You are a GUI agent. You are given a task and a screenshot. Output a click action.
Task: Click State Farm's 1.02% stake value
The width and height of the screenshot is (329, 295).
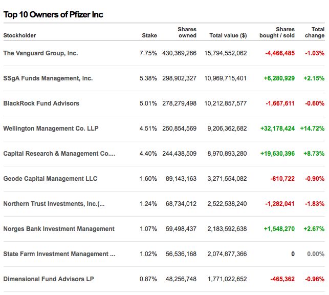[x=148, y=254]
